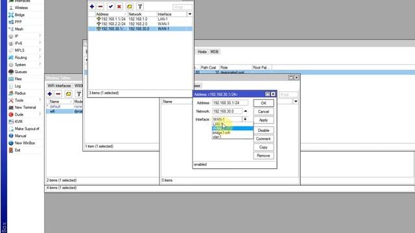Add a new address with plus icon
The height and width of the screenshot is (233, 415).
pos(92,6)
